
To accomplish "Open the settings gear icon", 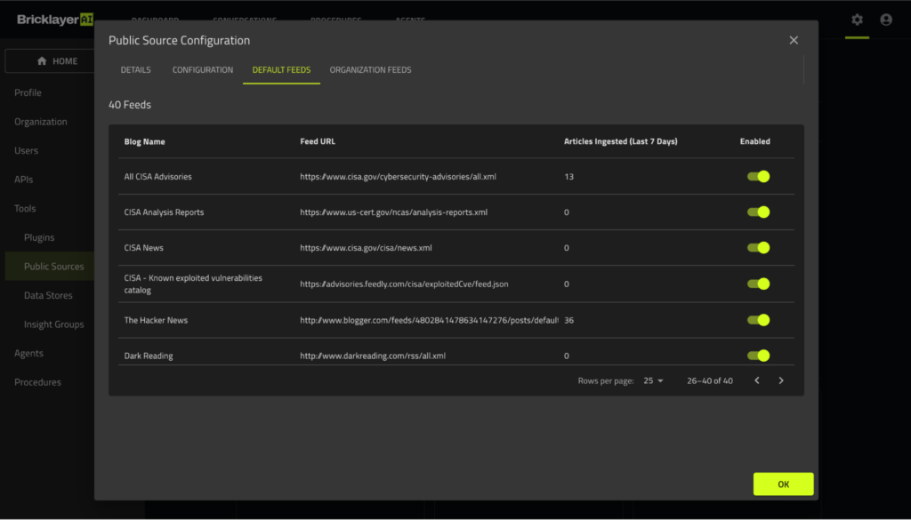I will pyautogui.click(x=857, y=20).
